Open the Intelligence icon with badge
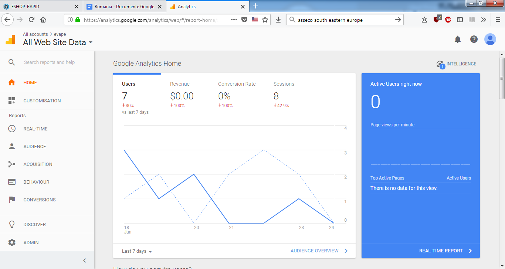505x269 pixels. pos(440,65)
